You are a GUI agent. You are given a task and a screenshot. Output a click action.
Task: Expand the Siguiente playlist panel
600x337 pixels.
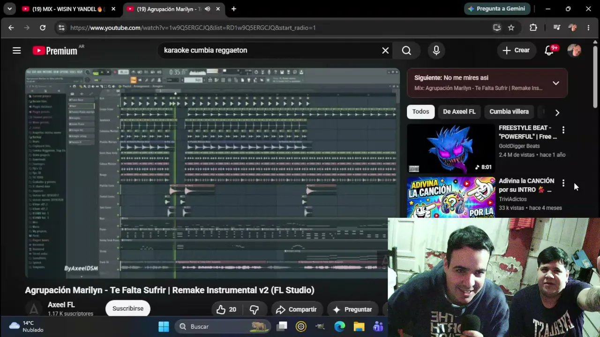pyautogui.click(x=555, y=83)
